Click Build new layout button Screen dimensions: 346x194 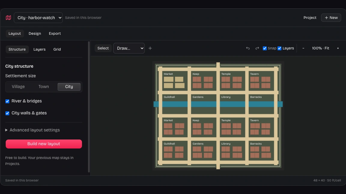click(44, 144)
